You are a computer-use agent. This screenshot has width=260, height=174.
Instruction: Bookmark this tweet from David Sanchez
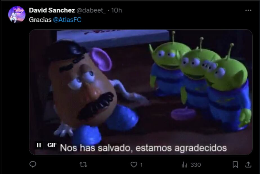click(235, 165)
